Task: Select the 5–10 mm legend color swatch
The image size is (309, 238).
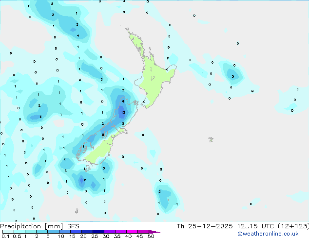Action: tap(53, 232)
